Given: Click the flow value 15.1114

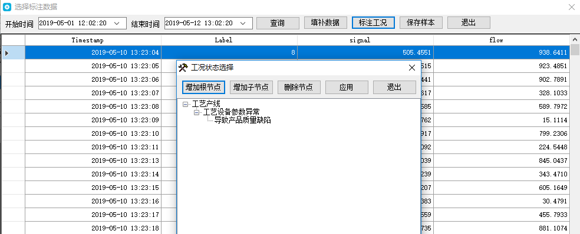Looking at the screenshot, I should click(555, 120).
